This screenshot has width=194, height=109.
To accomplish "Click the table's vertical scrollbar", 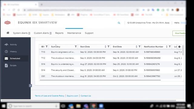I will (x=183, y=50).
